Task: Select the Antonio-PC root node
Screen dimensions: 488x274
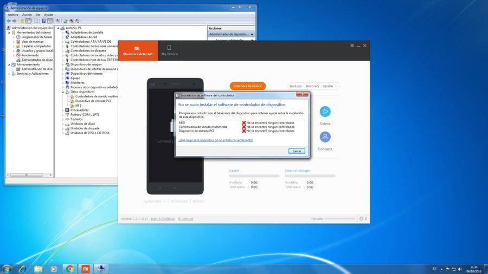Action: 71,28
